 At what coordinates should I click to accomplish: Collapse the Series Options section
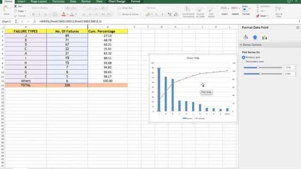click(241, 45)
